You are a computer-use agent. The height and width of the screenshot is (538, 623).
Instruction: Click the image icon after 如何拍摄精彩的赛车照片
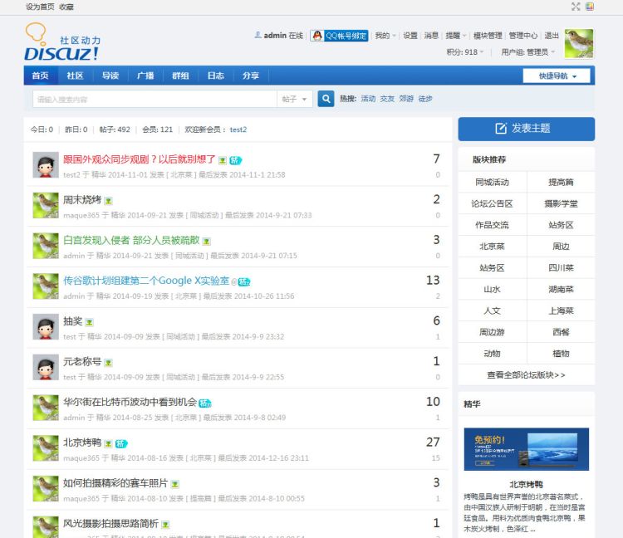pyautogui.click(x=174, y=484)
